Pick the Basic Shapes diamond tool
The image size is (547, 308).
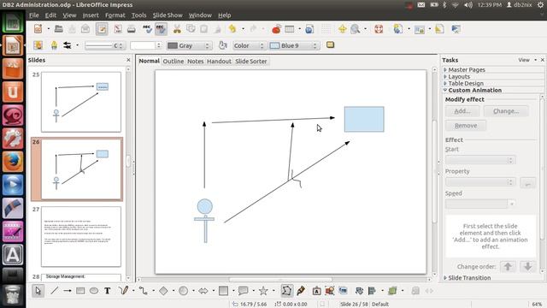tap(163, 291)
